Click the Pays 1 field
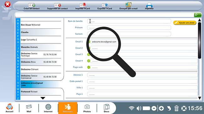This screenshot has height=114, width=204. (x=142, y=94)
